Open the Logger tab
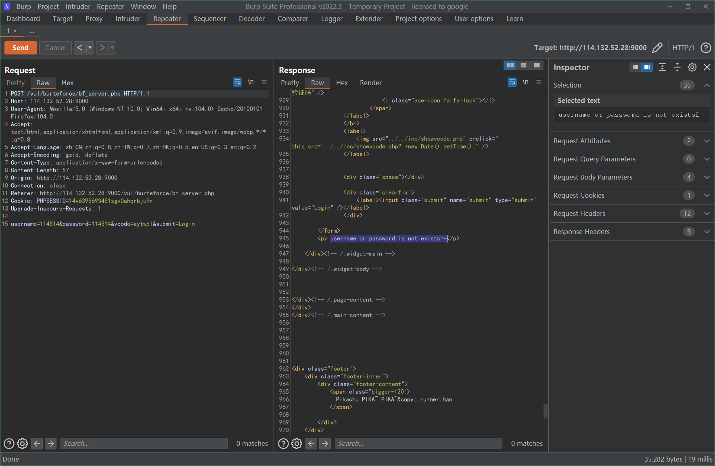The width and height of the screenshot is (715, 466). coord(332,19)
